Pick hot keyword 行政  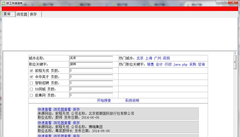coord(168,65)
